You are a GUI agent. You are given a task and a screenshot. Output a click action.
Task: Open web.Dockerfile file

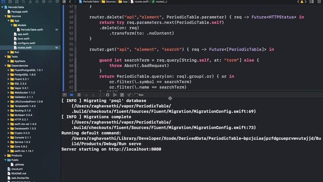pos(20,178)
